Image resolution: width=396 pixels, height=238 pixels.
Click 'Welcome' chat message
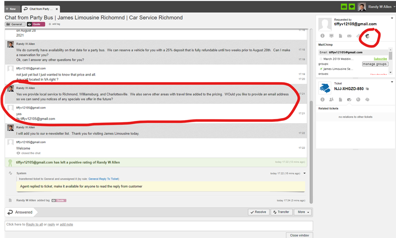[23, 148]
